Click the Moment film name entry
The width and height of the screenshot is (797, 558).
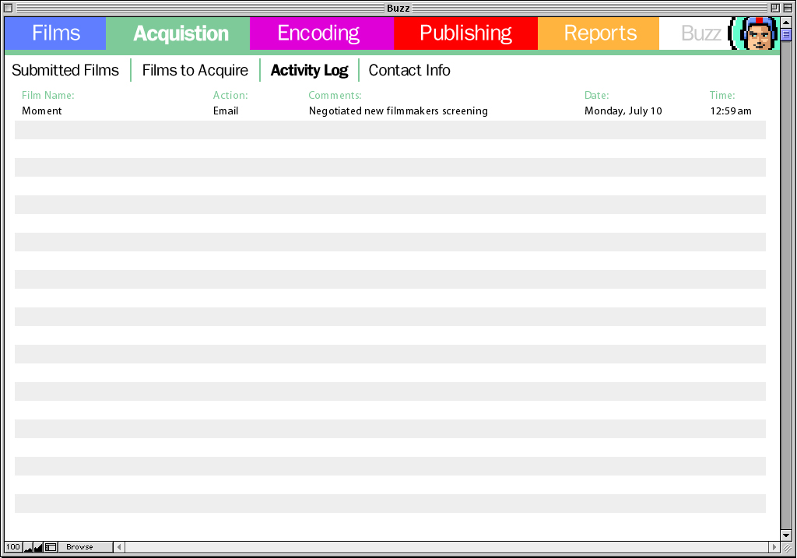pyautogui.click(x=42, y=111)
